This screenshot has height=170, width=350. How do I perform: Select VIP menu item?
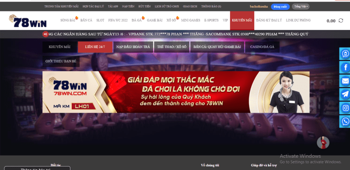point(225,20)
